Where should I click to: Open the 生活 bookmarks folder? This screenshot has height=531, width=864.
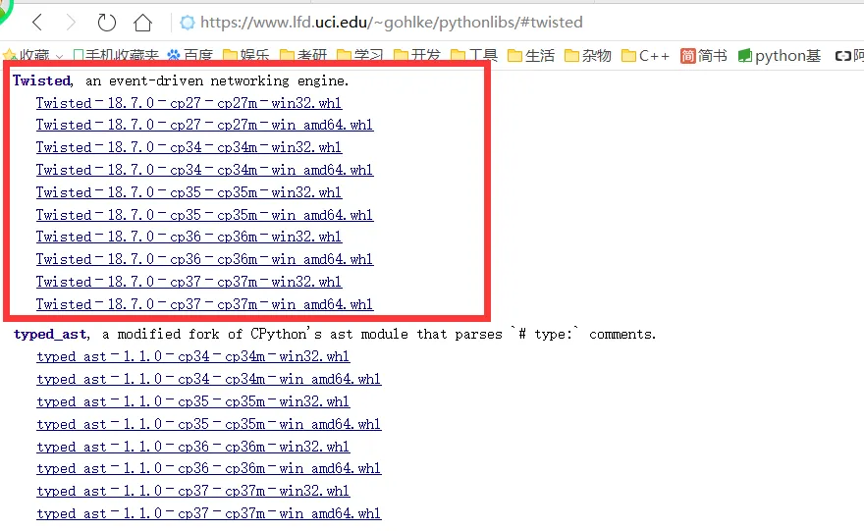click(530, 55)
